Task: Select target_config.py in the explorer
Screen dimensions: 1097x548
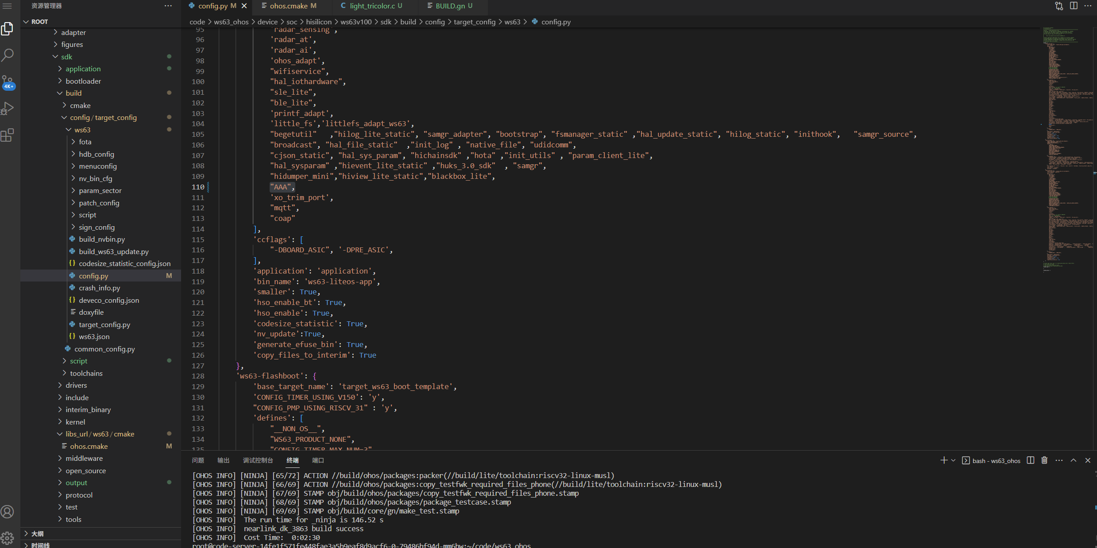Action: pyautogui.click(x=104, y=324)
